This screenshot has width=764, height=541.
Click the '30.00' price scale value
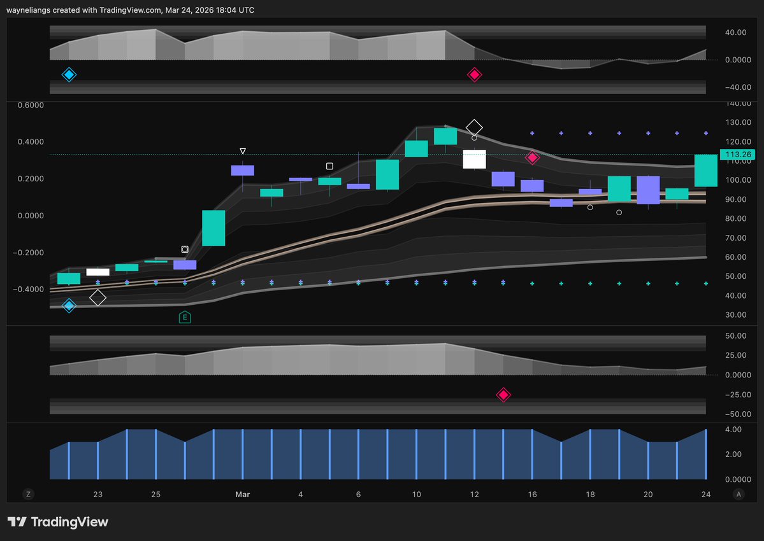[736, 315]
